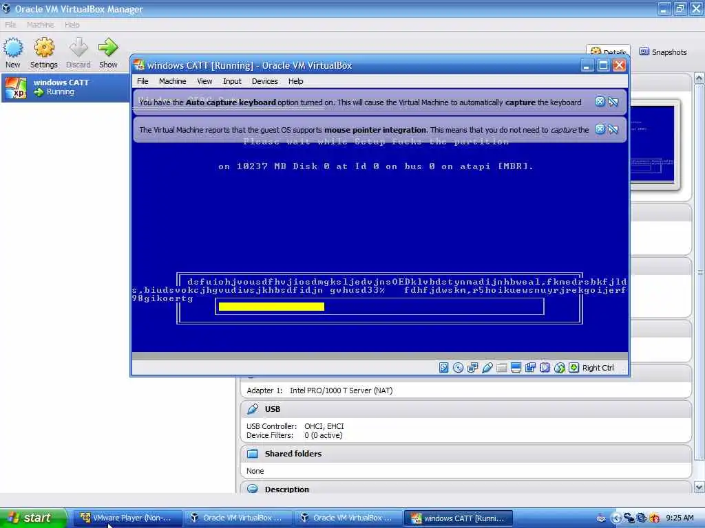The image size is (705, 528).
Task: Close the Auto capture keyboard notification
Action: (600, 102)
